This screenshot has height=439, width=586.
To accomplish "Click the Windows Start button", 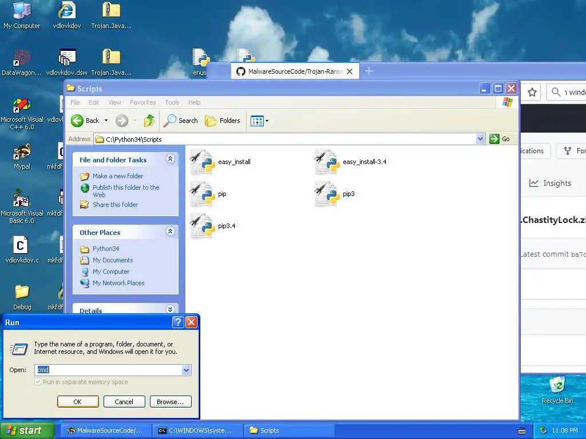I will click(x=27, y=430).
